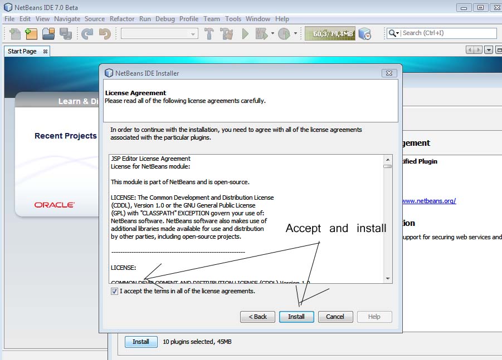
Task: Toggle accept license terms checkbox
Action: pyautogui.click(x=114, y=291)
